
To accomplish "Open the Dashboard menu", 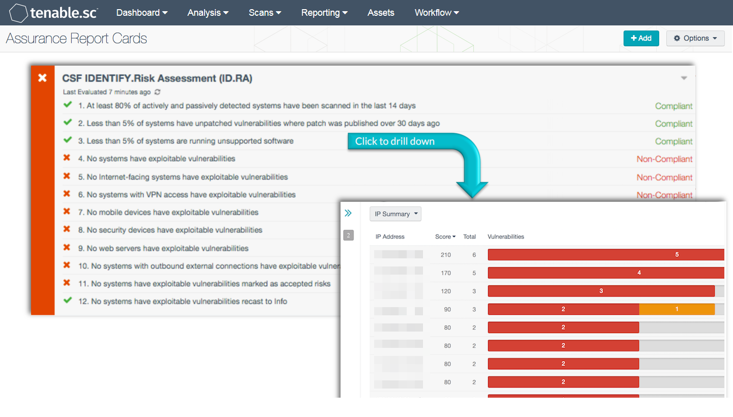I will tap(142, 13).
